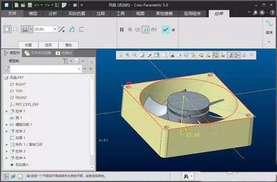Expand the 拉伸 1 tree node
The width and height of the screenshot is (277, 182).
pyautogui.click(x=6, y=111)
